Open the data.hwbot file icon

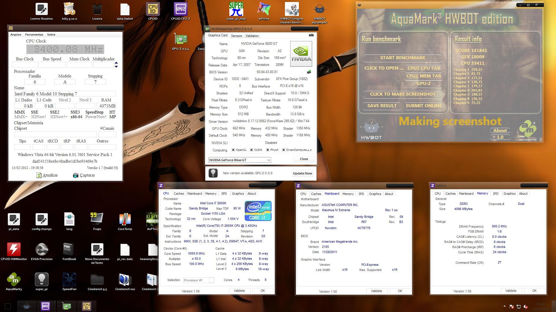tap(125, 12)
